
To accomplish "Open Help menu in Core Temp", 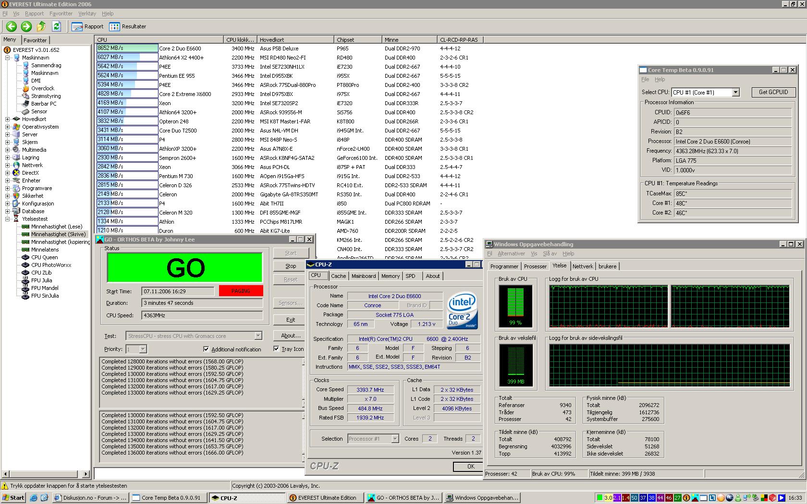I will click(x=660, y=79).
